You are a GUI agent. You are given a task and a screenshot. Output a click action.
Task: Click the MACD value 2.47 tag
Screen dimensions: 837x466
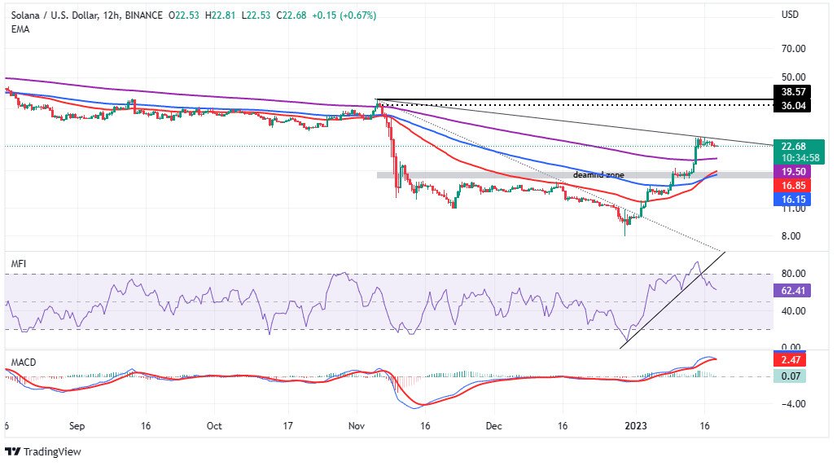[x=790, y=359]
